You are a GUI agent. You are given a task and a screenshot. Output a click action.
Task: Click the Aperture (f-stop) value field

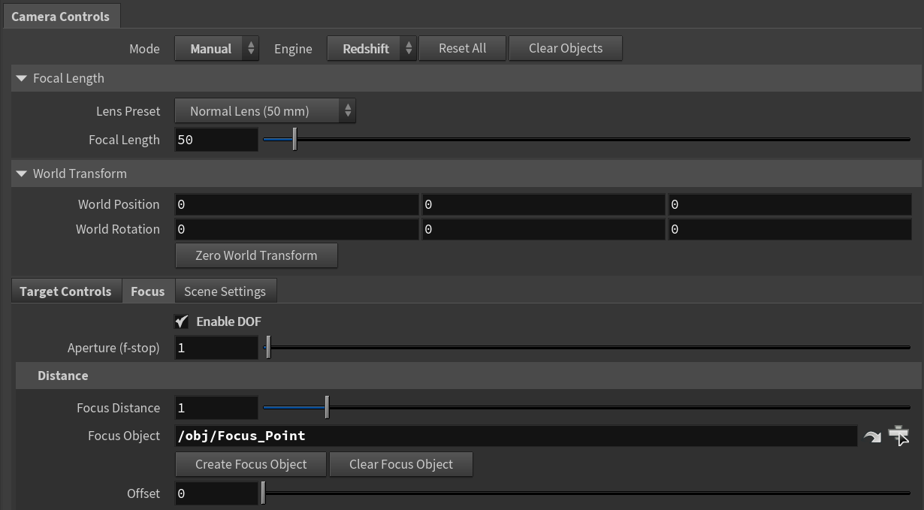(x=216, y=348)
